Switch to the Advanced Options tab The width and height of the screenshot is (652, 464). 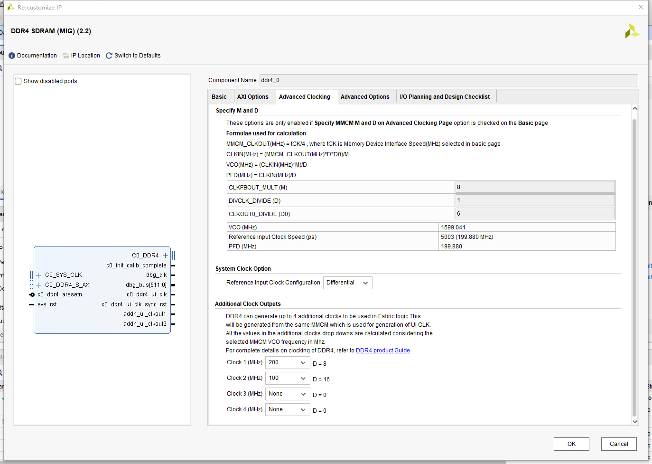click(365, 97)
